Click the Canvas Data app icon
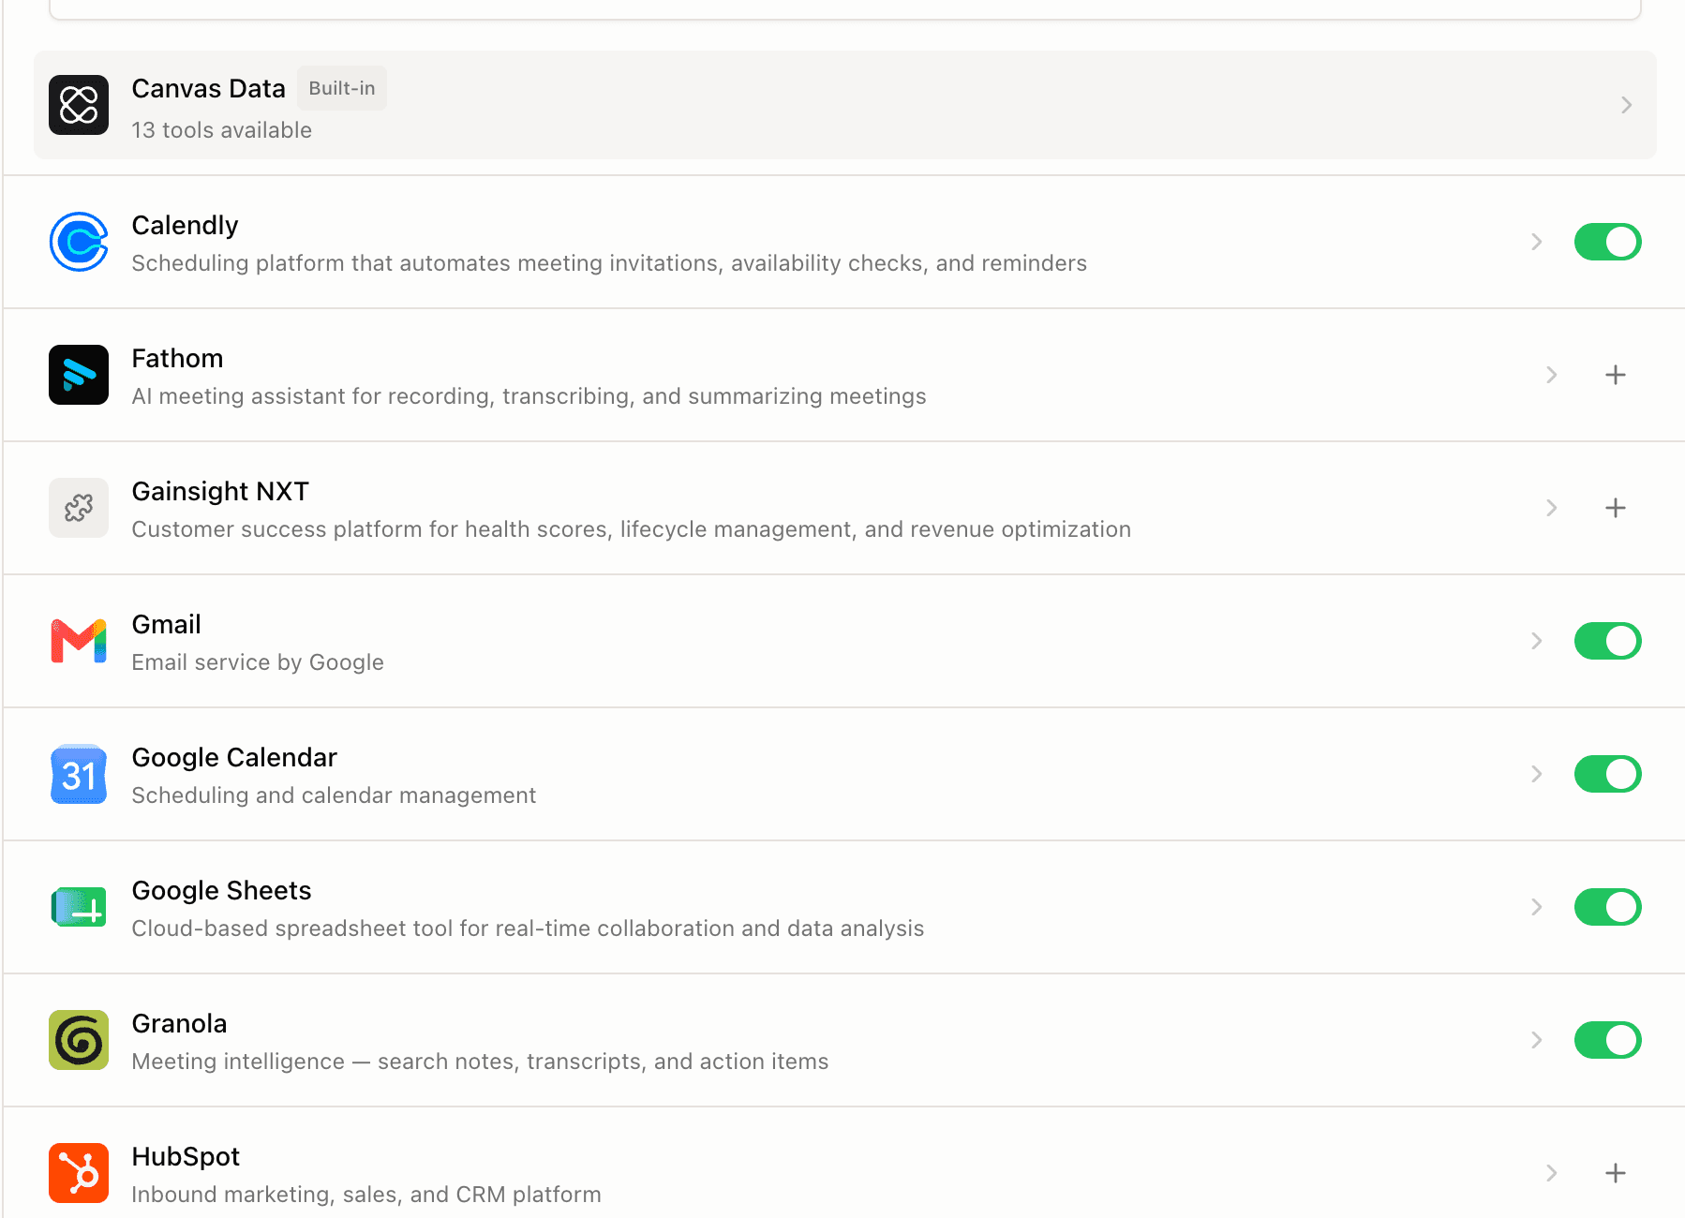The image size is (1685, 1218). (x=79, y=105)
